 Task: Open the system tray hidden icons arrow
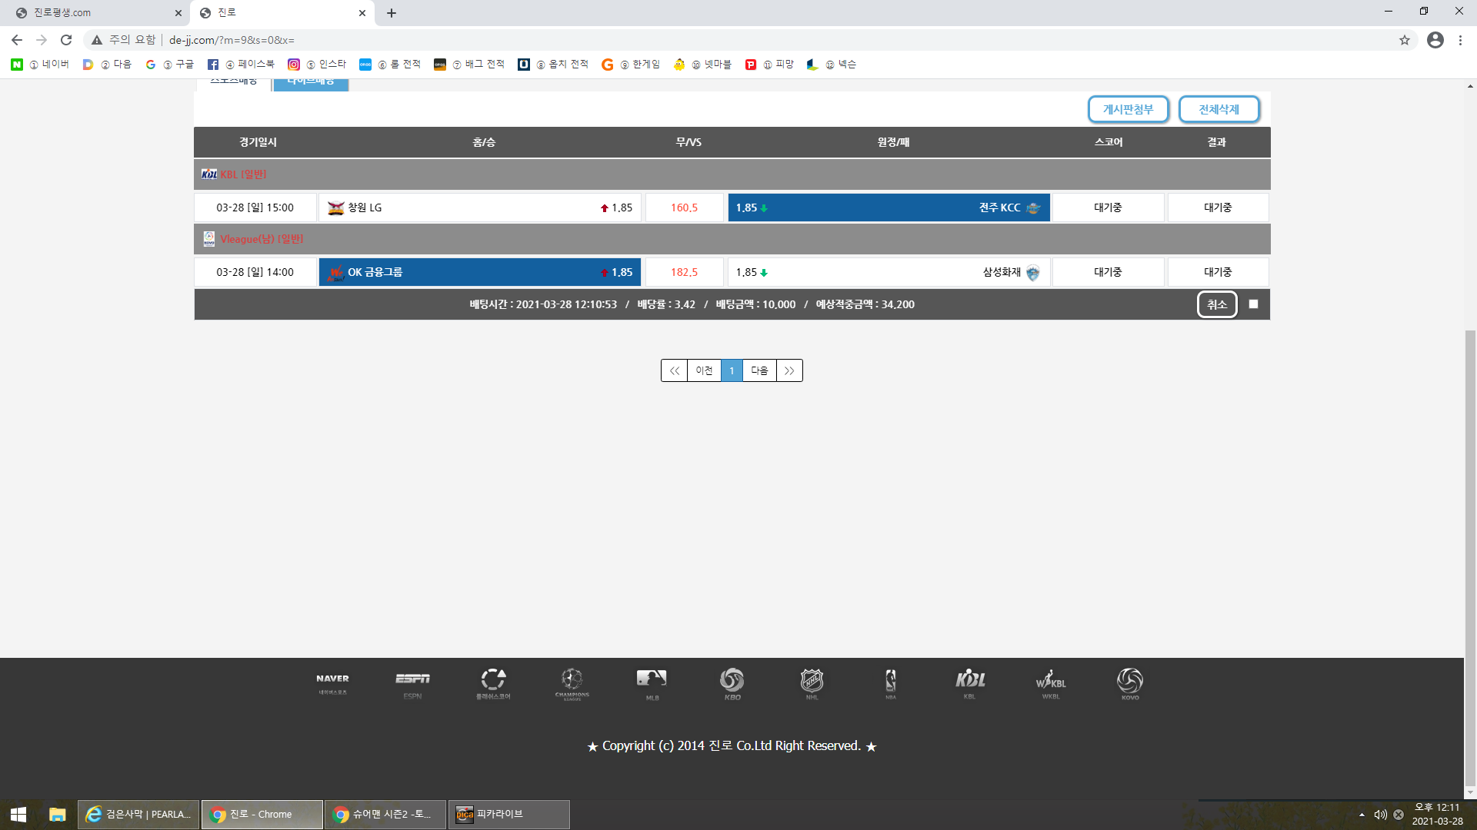pos(1362,815)
